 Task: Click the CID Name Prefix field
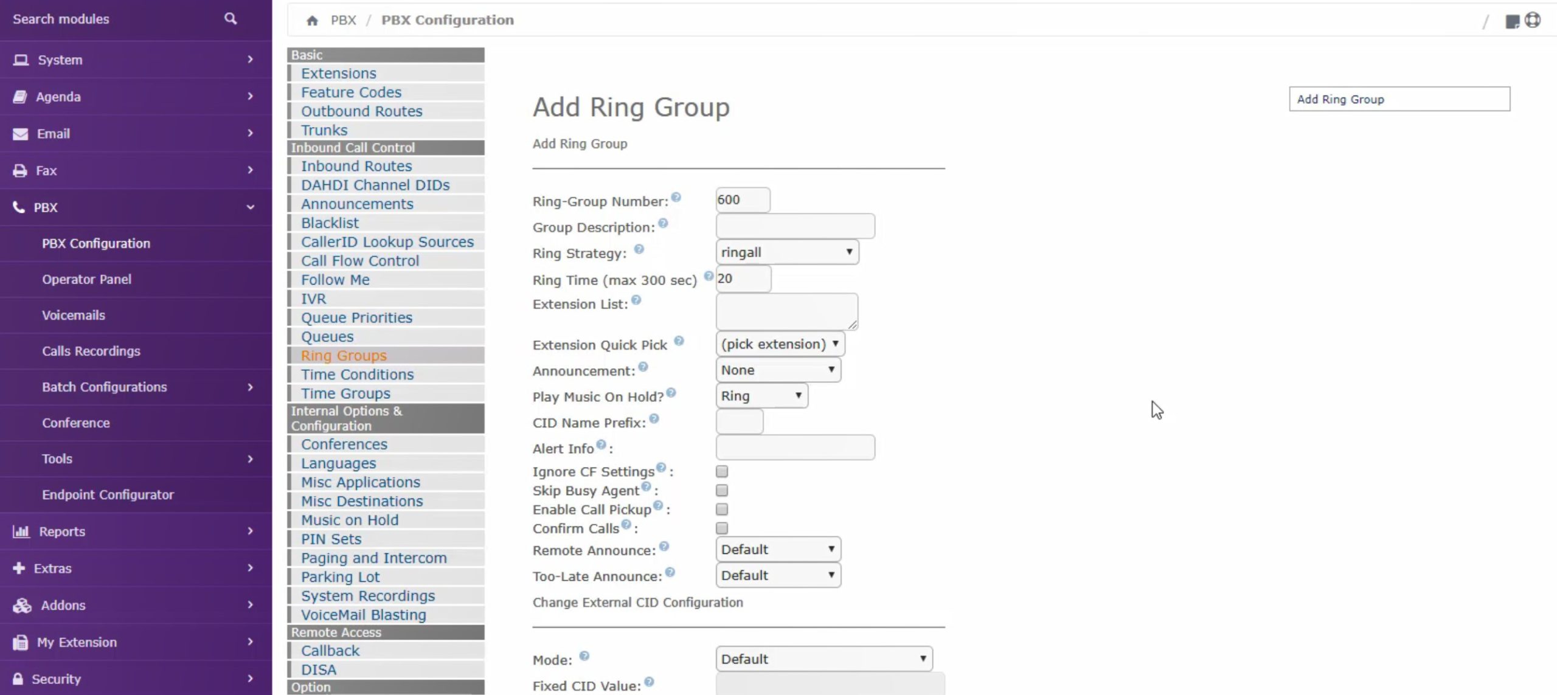coord(740,422)
